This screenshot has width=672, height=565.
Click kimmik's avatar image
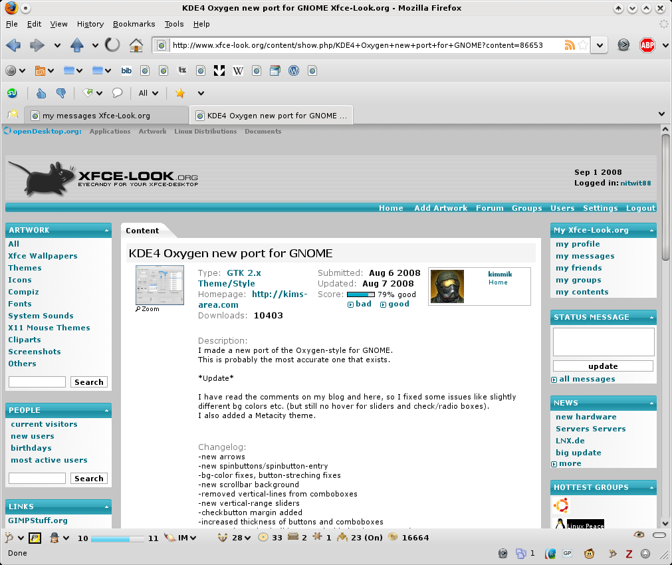coord(447,286)
